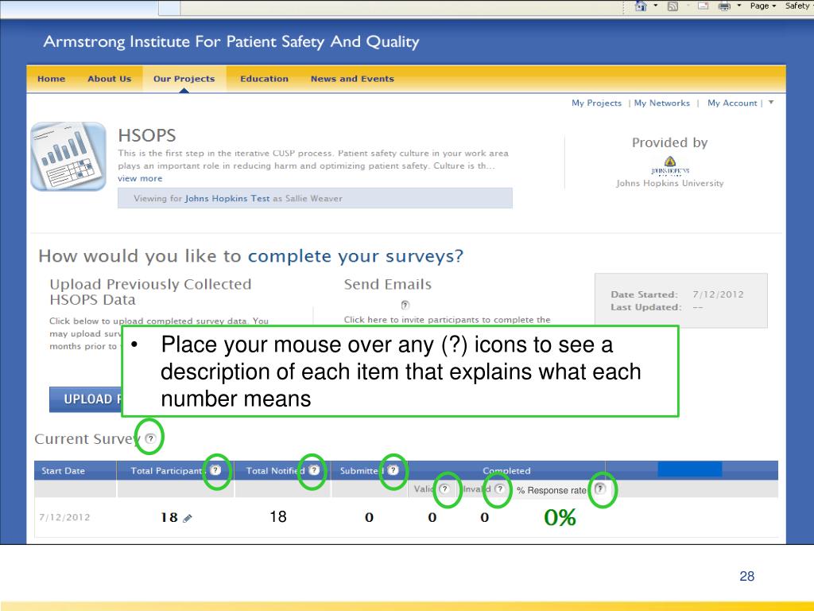Click the Invalid column help icon

(x=499, y=488)
